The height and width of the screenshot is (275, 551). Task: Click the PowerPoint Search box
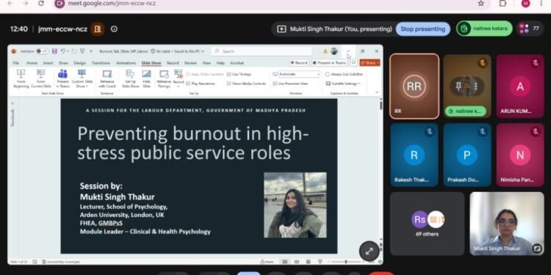261,51
